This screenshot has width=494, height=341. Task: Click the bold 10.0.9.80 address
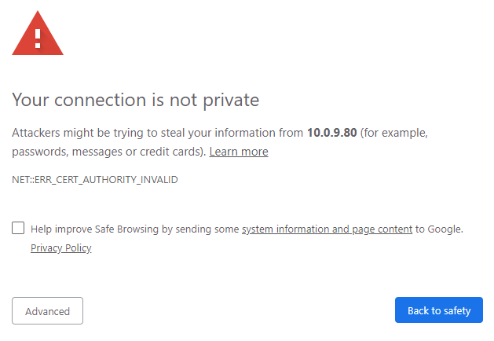pos(331,133)
